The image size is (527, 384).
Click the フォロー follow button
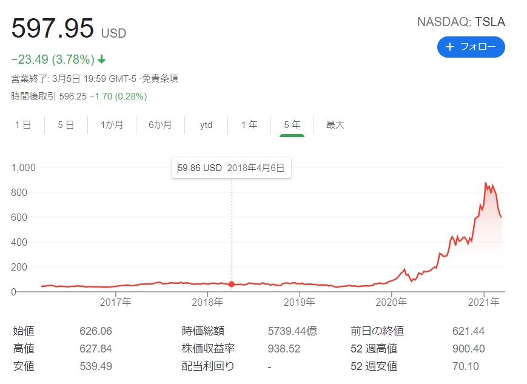point(471,47)
